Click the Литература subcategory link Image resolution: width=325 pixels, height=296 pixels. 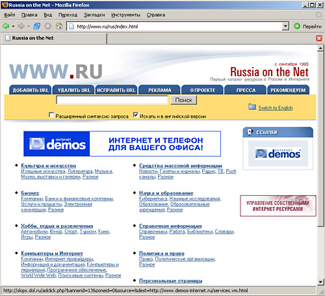point(80,171)
